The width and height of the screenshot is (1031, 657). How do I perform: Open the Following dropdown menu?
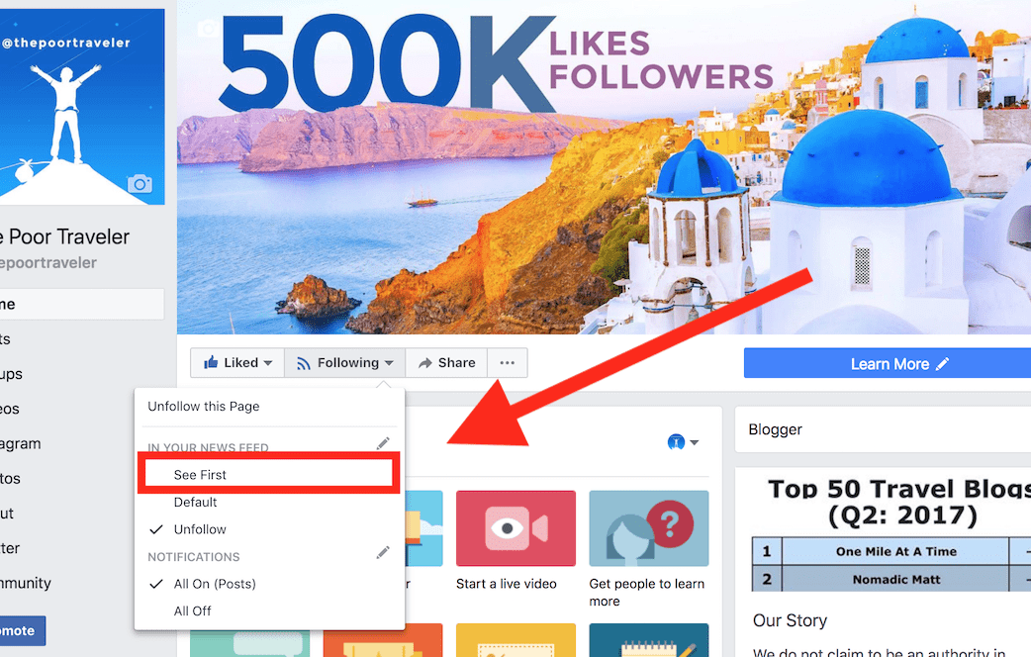click(345, 363)
